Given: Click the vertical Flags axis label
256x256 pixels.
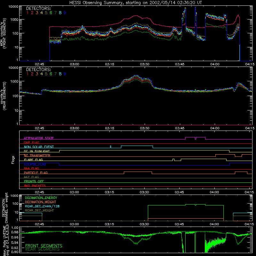Looking at the screenshot, I should (x=13, y=160).
